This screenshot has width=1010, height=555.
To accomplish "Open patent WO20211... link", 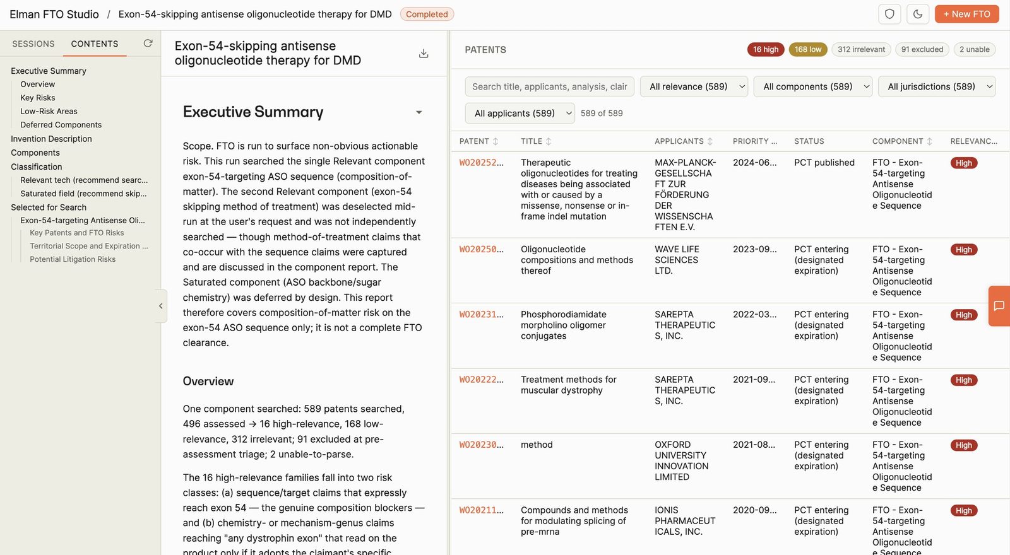I will click(482, 510).
